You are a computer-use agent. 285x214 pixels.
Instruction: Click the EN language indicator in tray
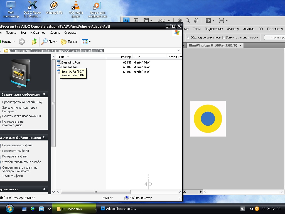click(x=242, y=209)
